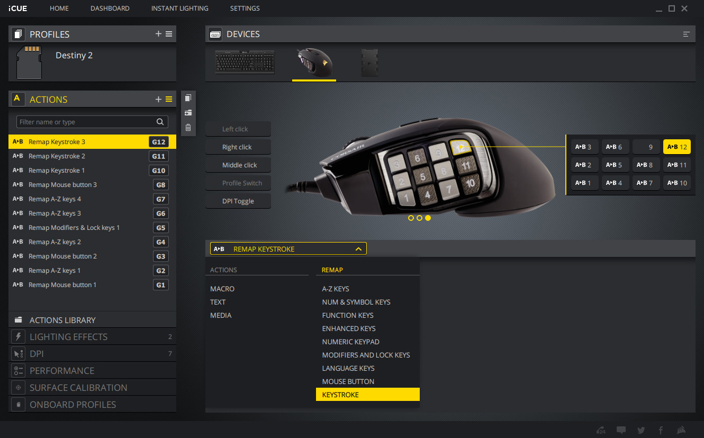Select the keyboard device thumbnail

(x=245, y=62)
